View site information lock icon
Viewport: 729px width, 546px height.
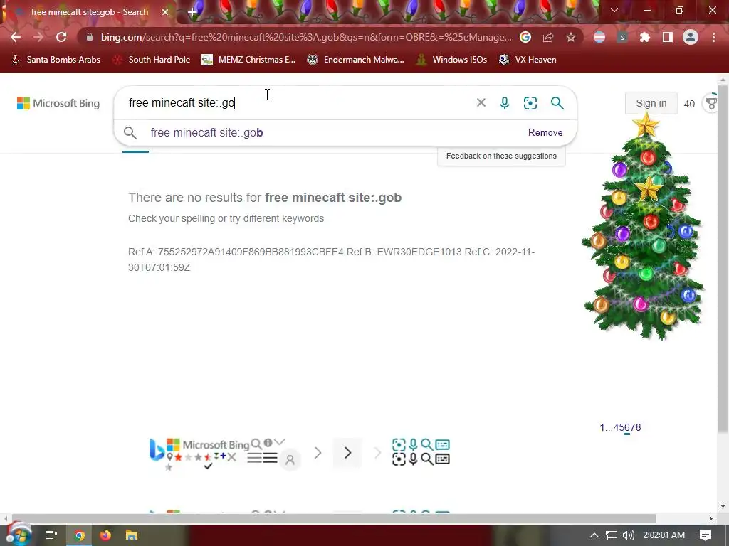(90, 37)
